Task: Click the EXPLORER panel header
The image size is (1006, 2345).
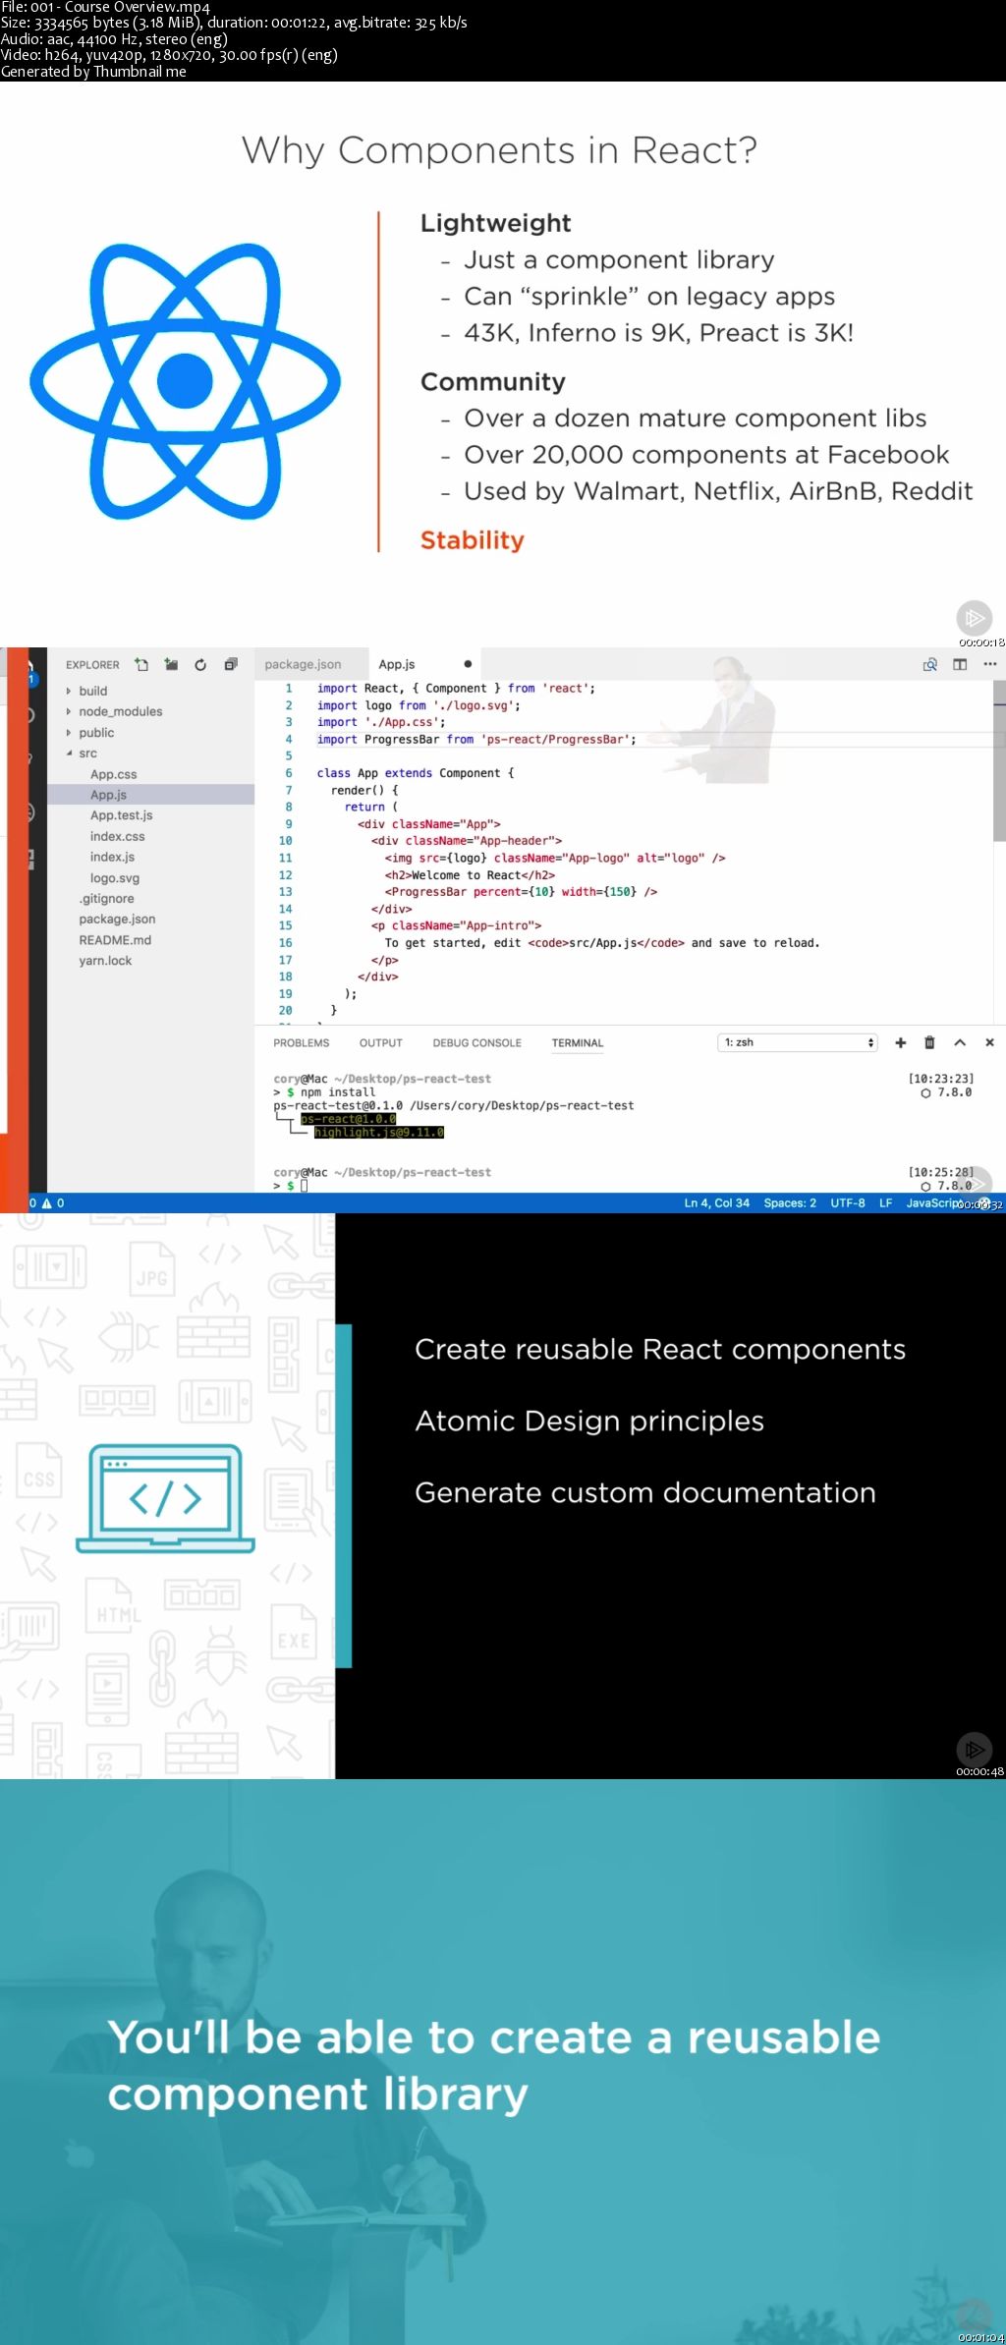Action: (92, 665)
